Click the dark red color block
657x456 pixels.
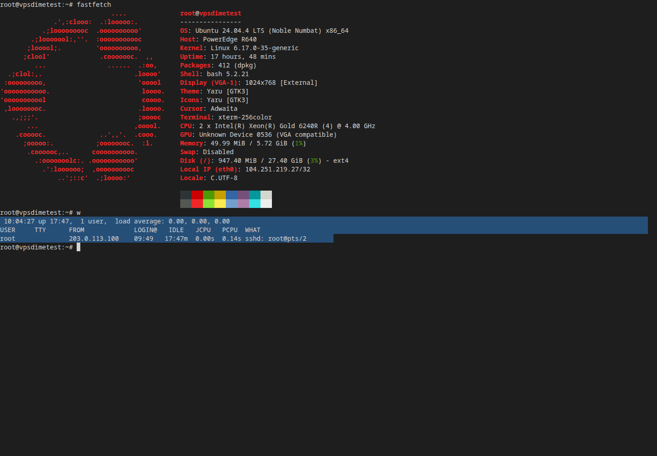[x=197, y=195]
